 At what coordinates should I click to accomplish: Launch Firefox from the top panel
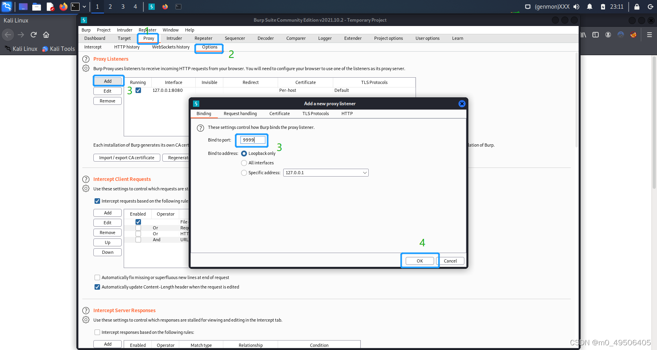point(63,7)
